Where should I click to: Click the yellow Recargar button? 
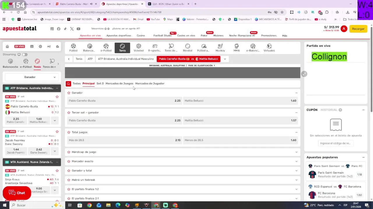[x=358, y=29]
